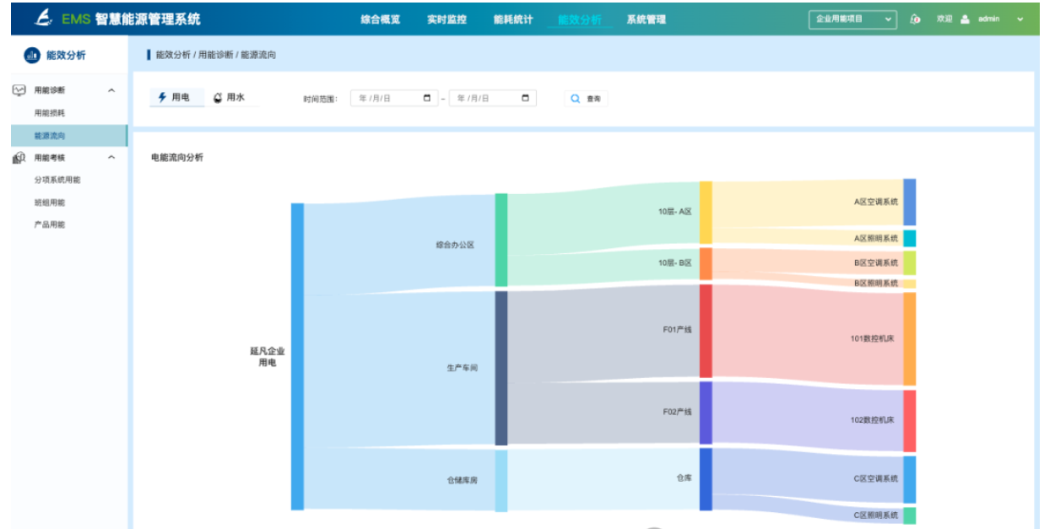The height and width of the screenshot is (529, 1044).
Task: Open the 企业用能项目 dropdown
Action: click(x=852, y=19)
